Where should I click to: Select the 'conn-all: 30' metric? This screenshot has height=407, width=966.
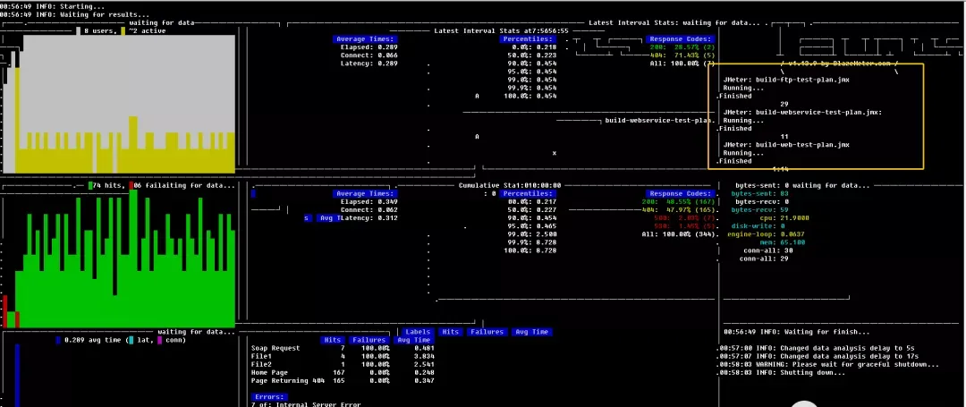(768, 250)
